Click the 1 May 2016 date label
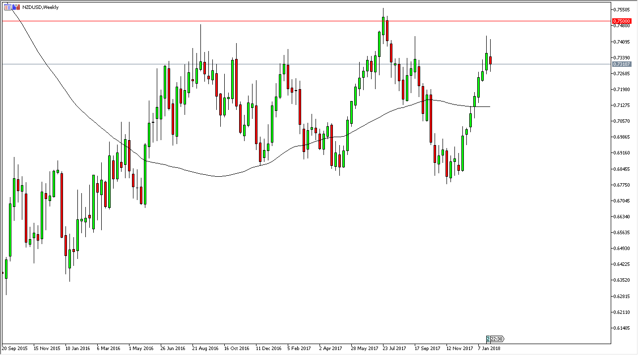The image size is (638, 355). coord(141,348)
